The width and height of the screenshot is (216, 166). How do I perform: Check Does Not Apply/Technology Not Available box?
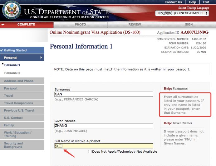pyautogui.click(x=90, y=151)
